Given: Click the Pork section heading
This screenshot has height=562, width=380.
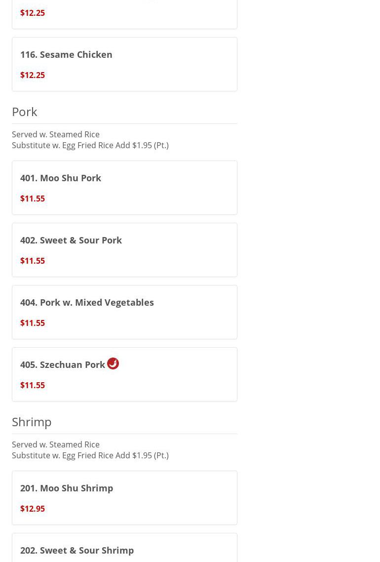Looking at the screenshot, I should [x=25, y=112].
